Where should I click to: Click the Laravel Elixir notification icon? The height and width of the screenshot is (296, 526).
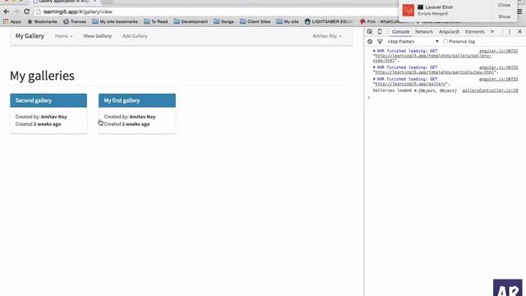408,11
